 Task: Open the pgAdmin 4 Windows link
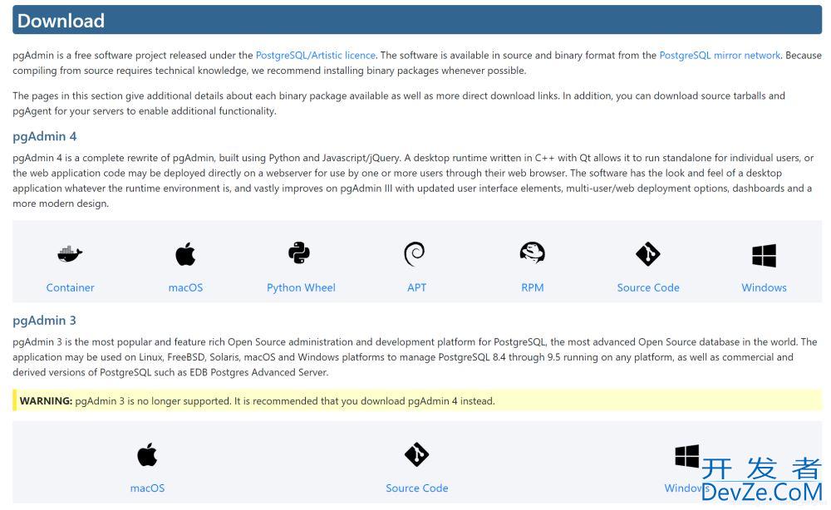pyautogui.click(x=764, y=287)
